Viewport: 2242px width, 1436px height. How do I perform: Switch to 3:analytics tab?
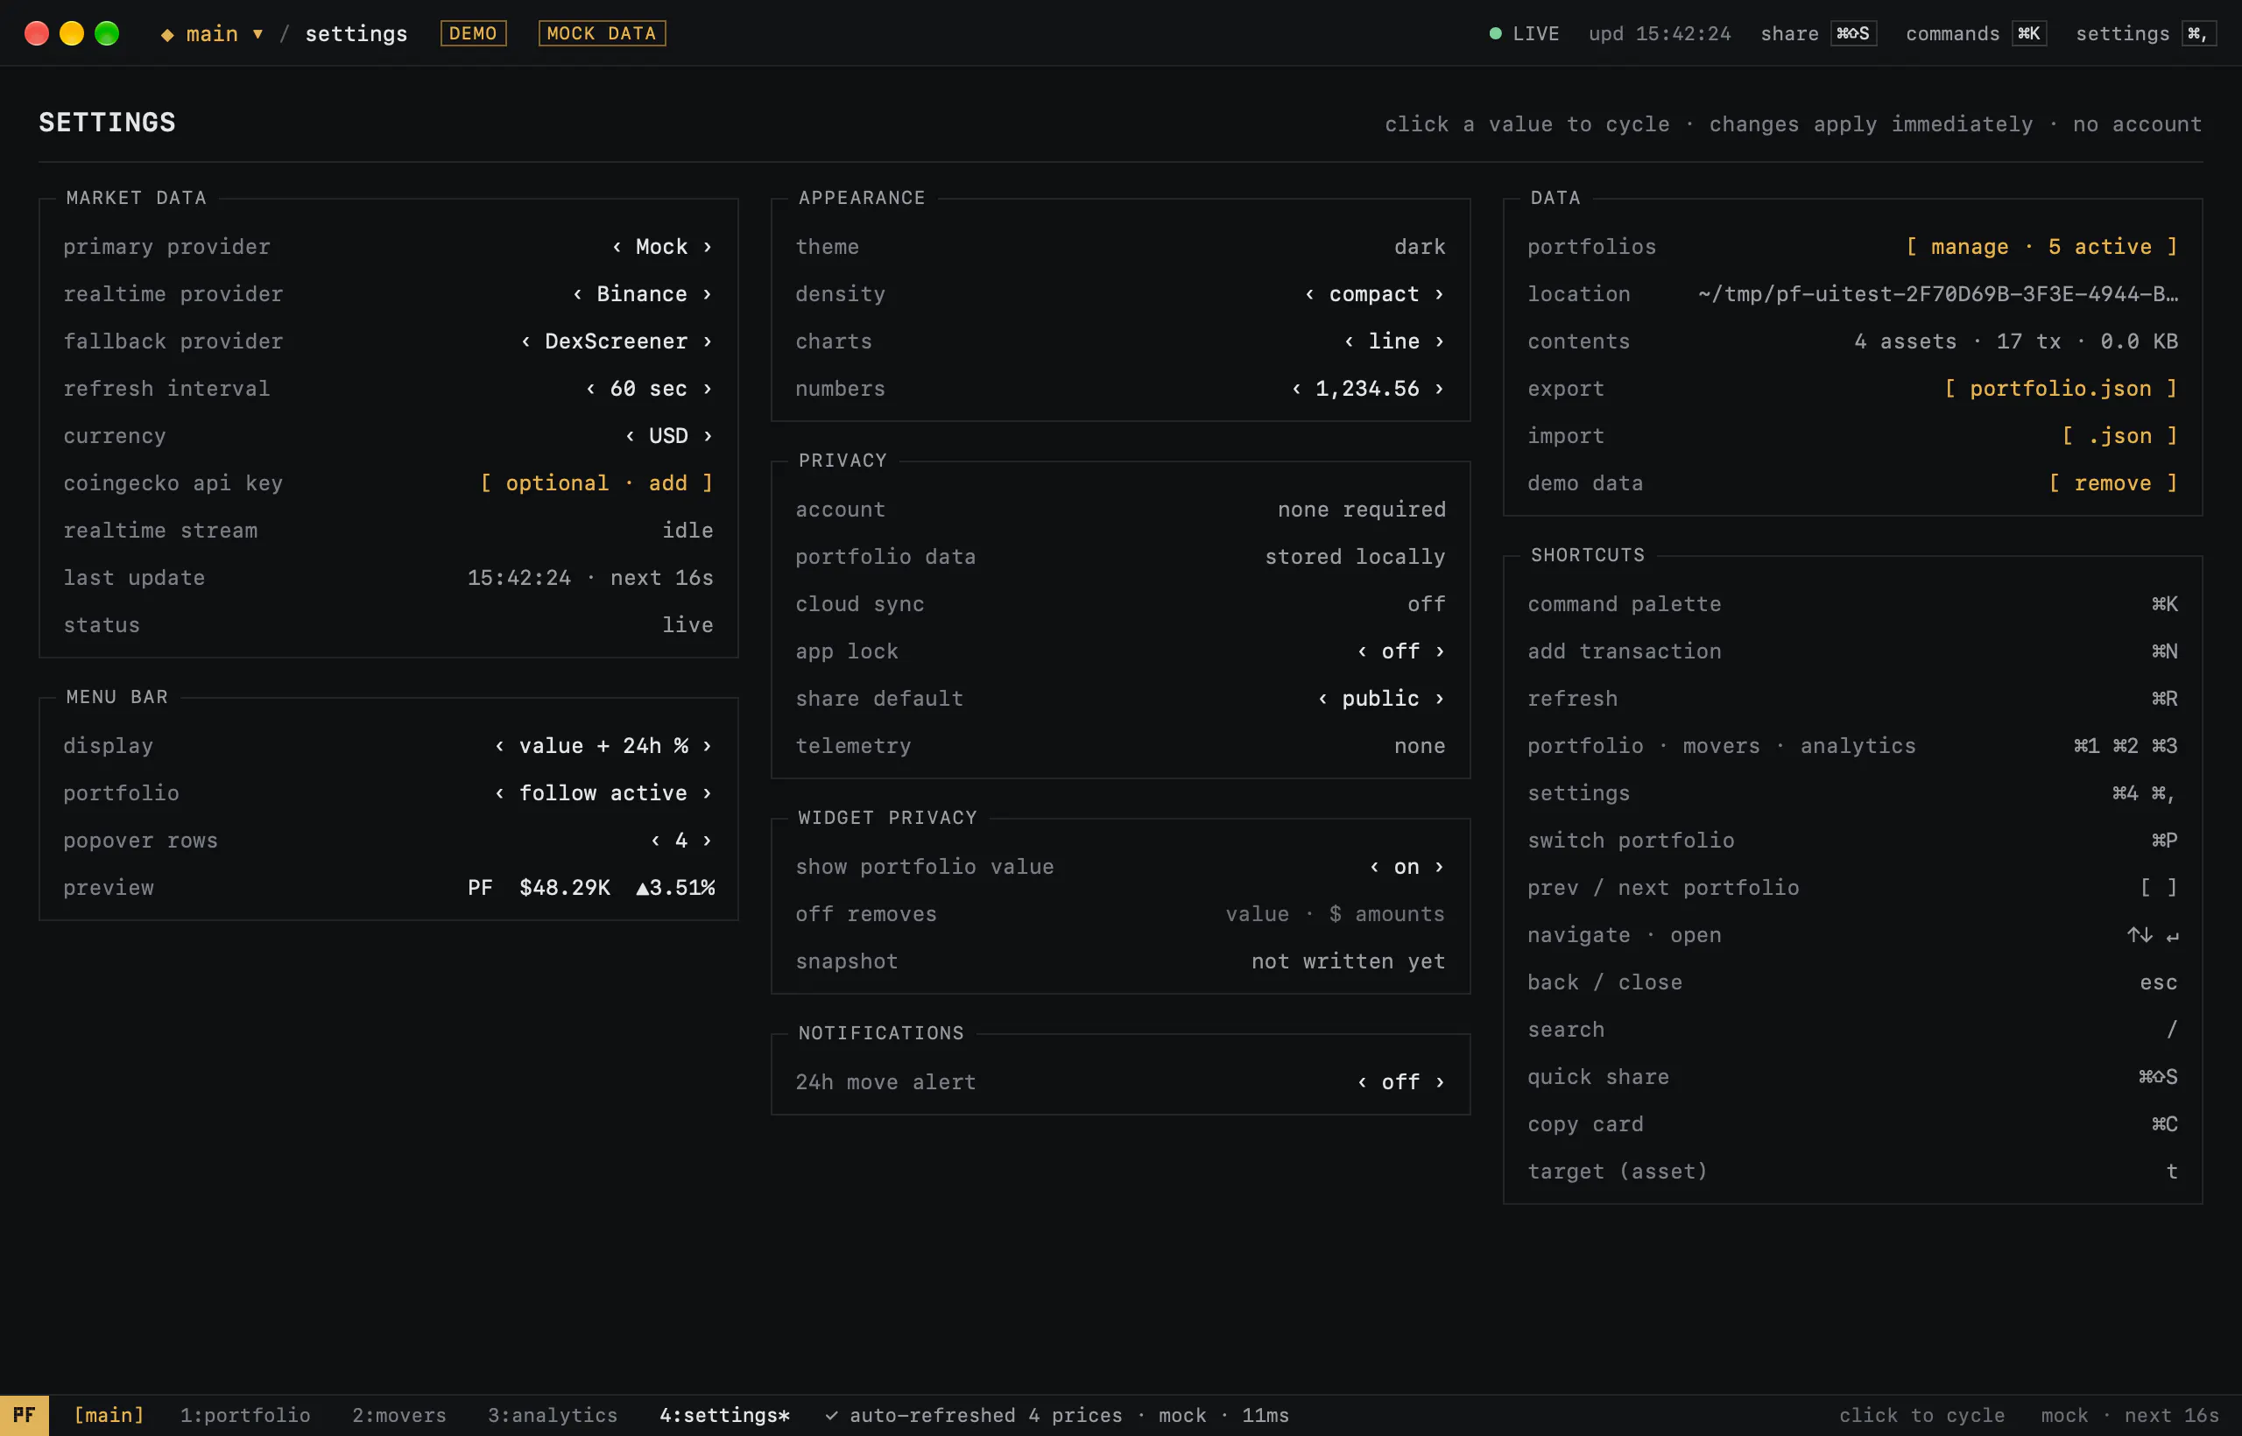(552, 1416)
